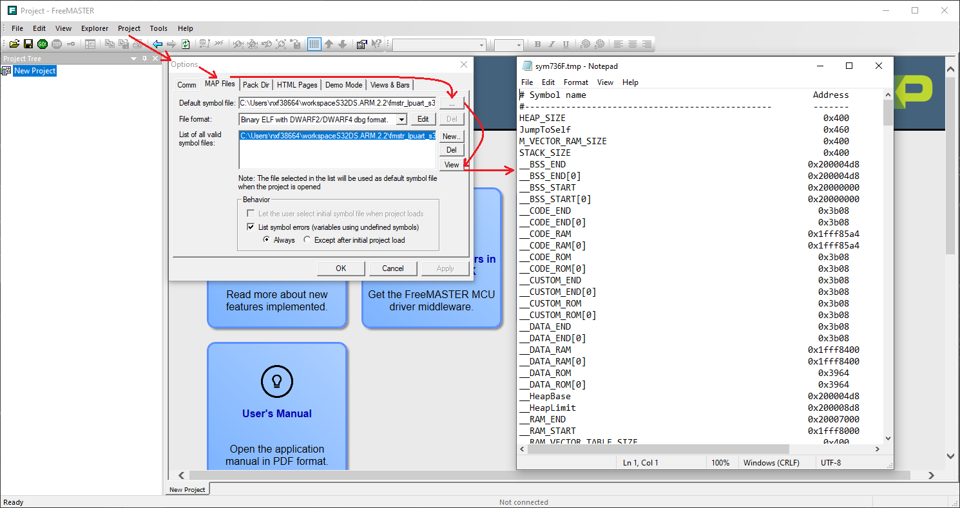Click the context help arrow icon
Screen dimensions: 960x508
click(376, 44)
